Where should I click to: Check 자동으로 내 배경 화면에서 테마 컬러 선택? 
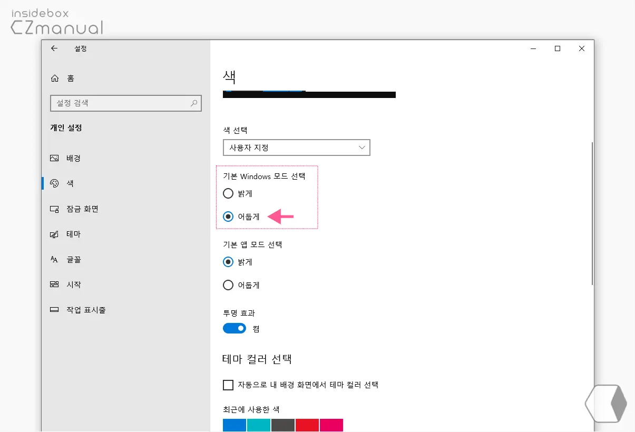[228, 385]
